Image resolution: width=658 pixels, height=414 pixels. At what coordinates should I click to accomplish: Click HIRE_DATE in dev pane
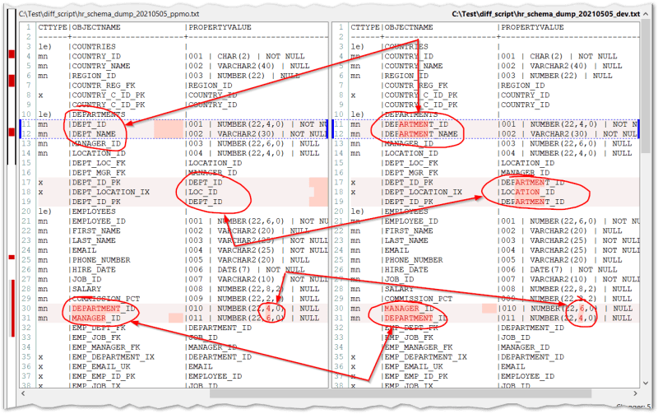[406, 270]
